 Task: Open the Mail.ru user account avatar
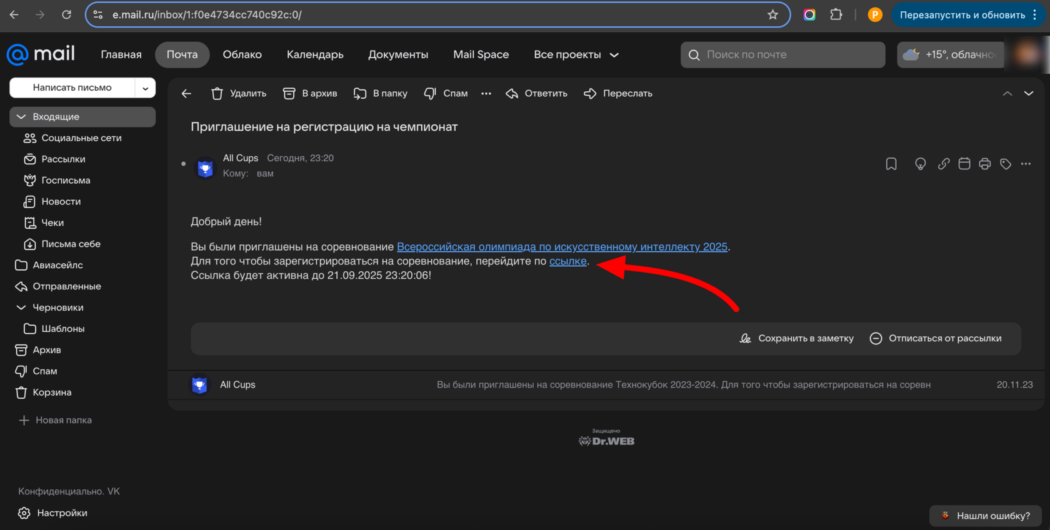[x=1028, y=54]
